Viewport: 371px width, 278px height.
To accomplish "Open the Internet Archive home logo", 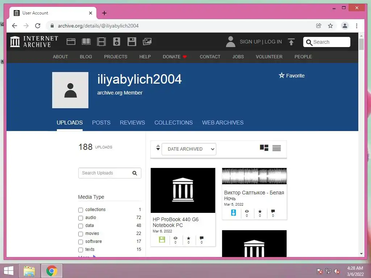I will point(34,42).
